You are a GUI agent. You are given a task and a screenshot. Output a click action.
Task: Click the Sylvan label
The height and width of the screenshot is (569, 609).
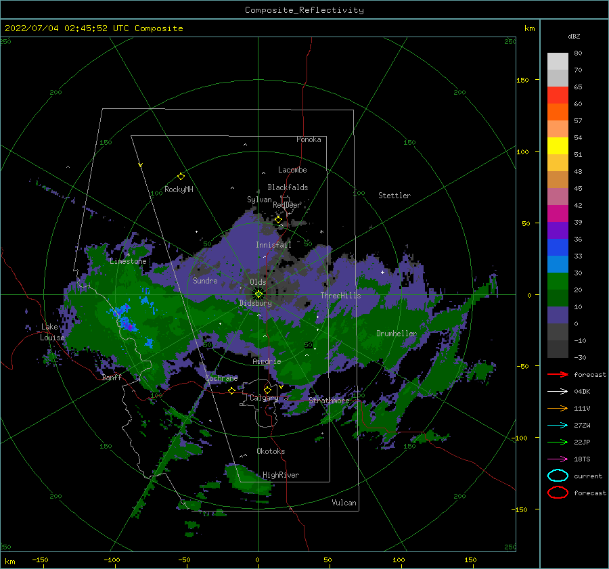pyautogui.click(x=259, y=199)
